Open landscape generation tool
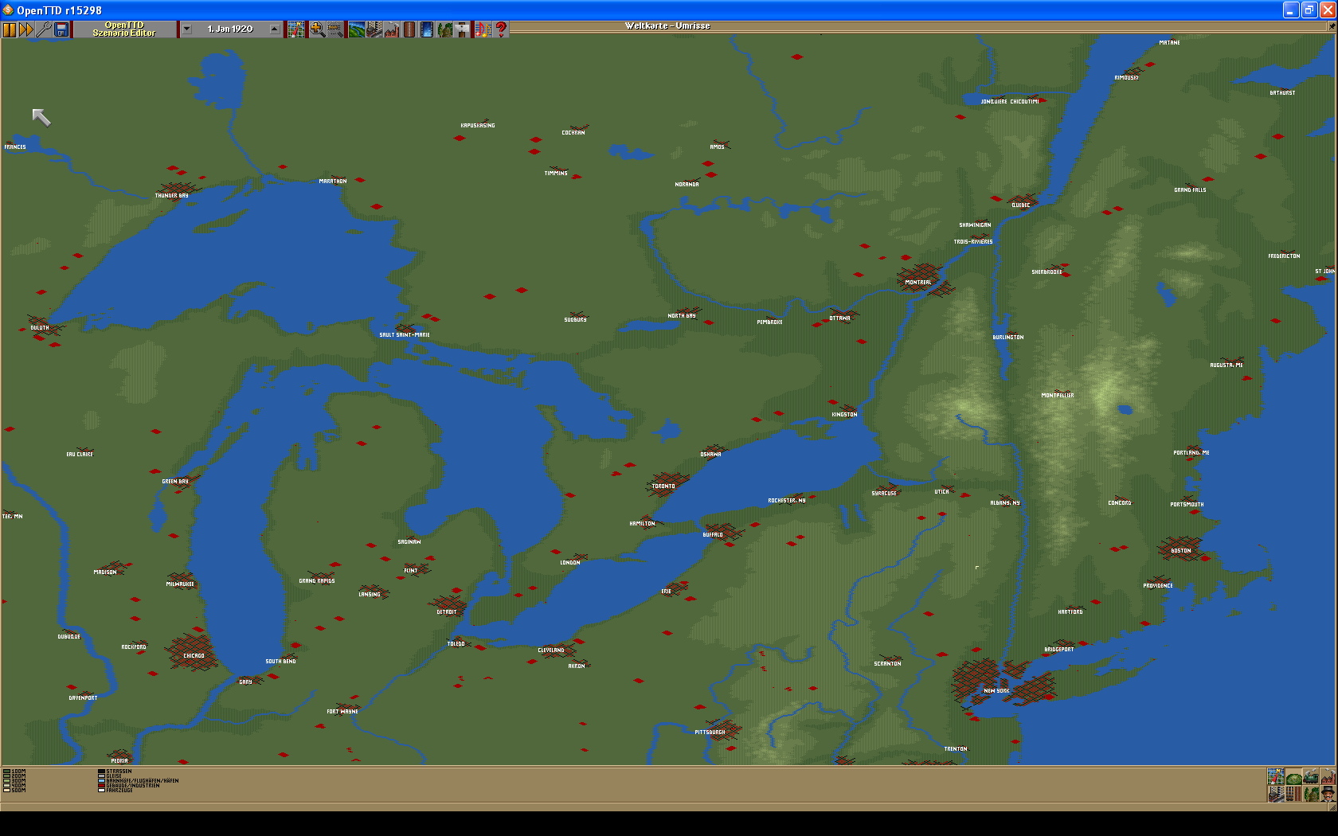This screenshot has height=836, width=1338. [356, 29]
